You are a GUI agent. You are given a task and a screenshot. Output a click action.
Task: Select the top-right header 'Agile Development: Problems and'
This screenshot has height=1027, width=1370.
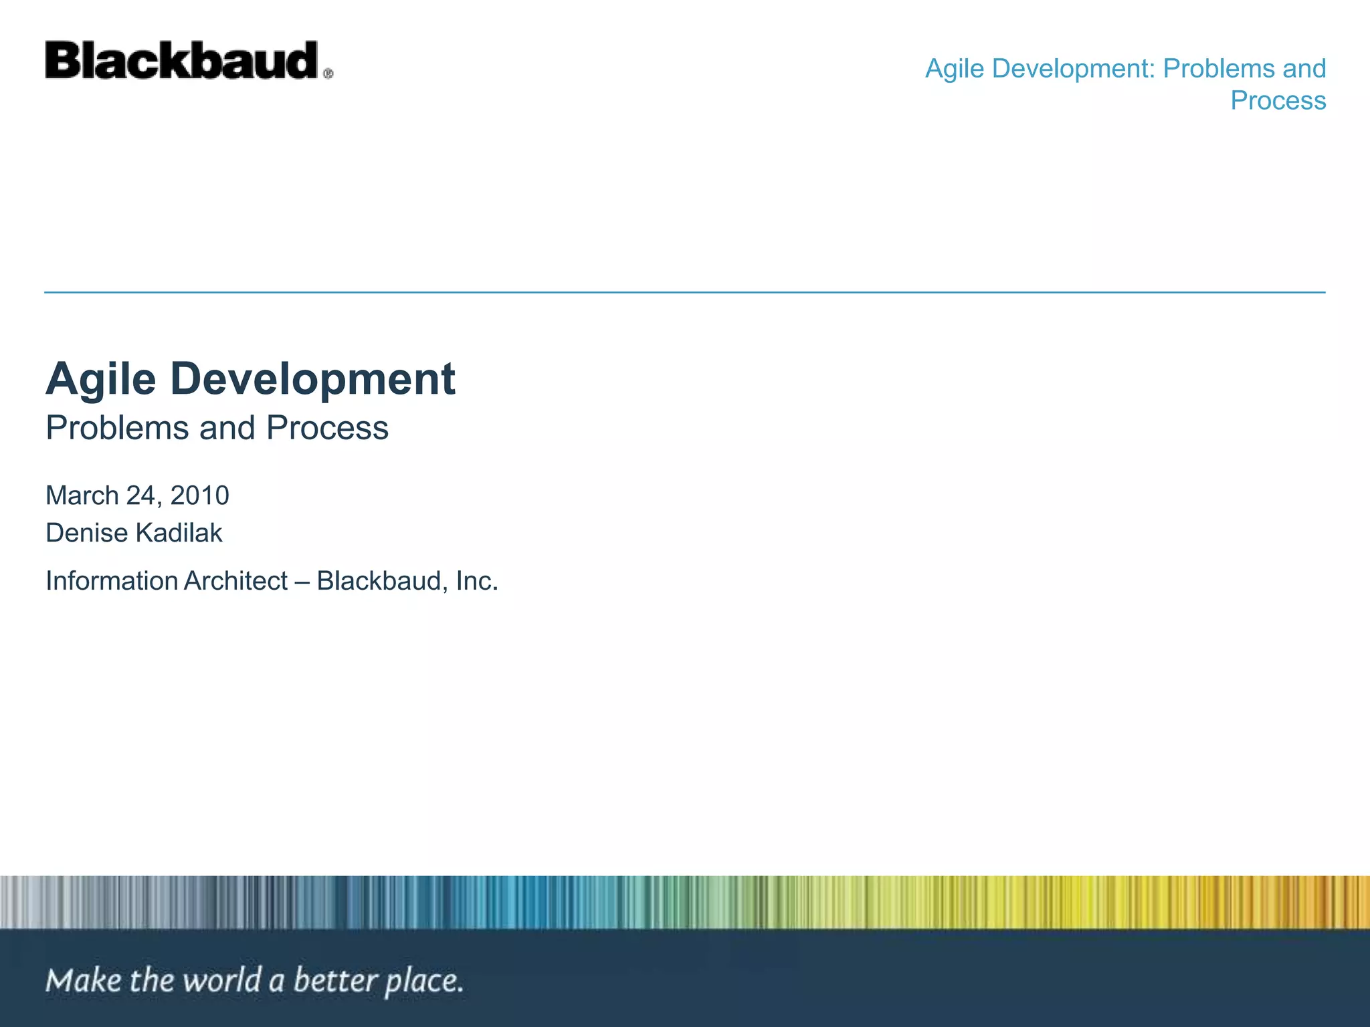coord(1125,69)
